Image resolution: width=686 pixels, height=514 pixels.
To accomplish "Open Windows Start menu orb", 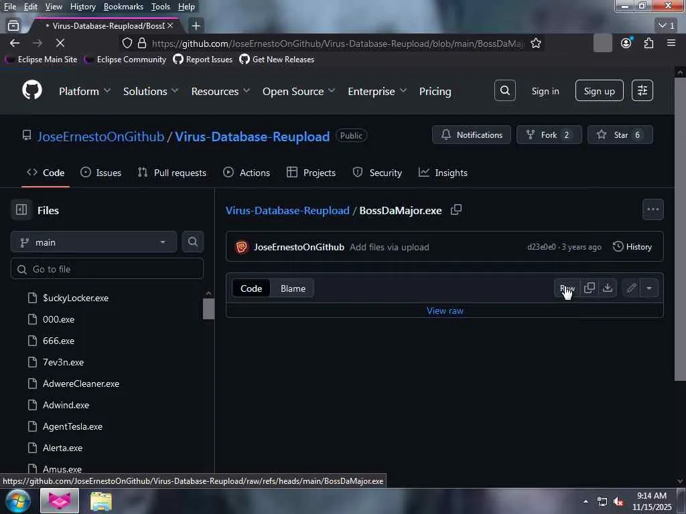I will tap(17, 501).
